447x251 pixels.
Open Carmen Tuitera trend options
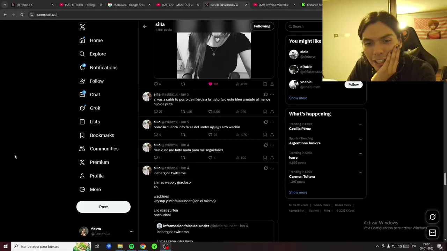pyautogui.click(x=360, y=173)
